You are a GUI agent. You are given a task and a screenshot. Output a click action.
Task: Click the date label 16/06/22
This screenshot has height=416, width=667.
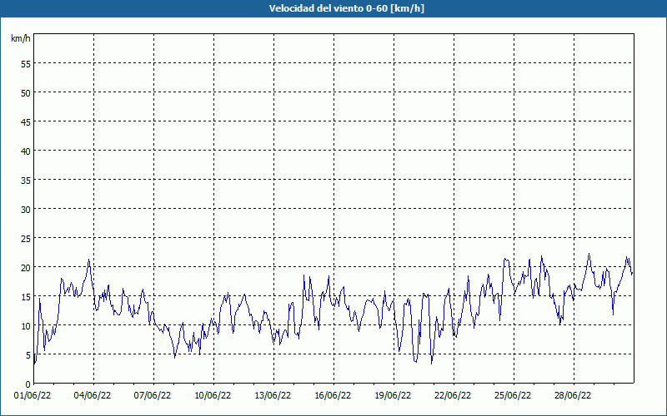333,396
